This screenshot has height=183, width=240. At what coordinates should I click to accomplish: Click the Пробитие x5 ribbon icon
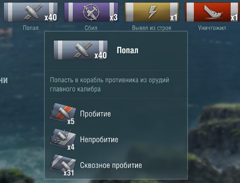point(63,113)
